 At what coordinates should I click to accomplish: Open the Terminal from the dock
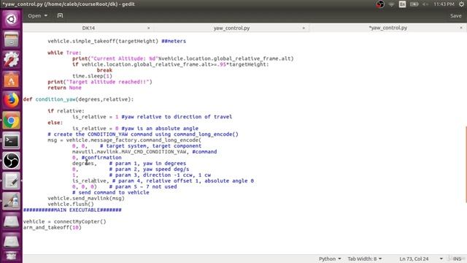pyautogui.click(x=11, y=140)
